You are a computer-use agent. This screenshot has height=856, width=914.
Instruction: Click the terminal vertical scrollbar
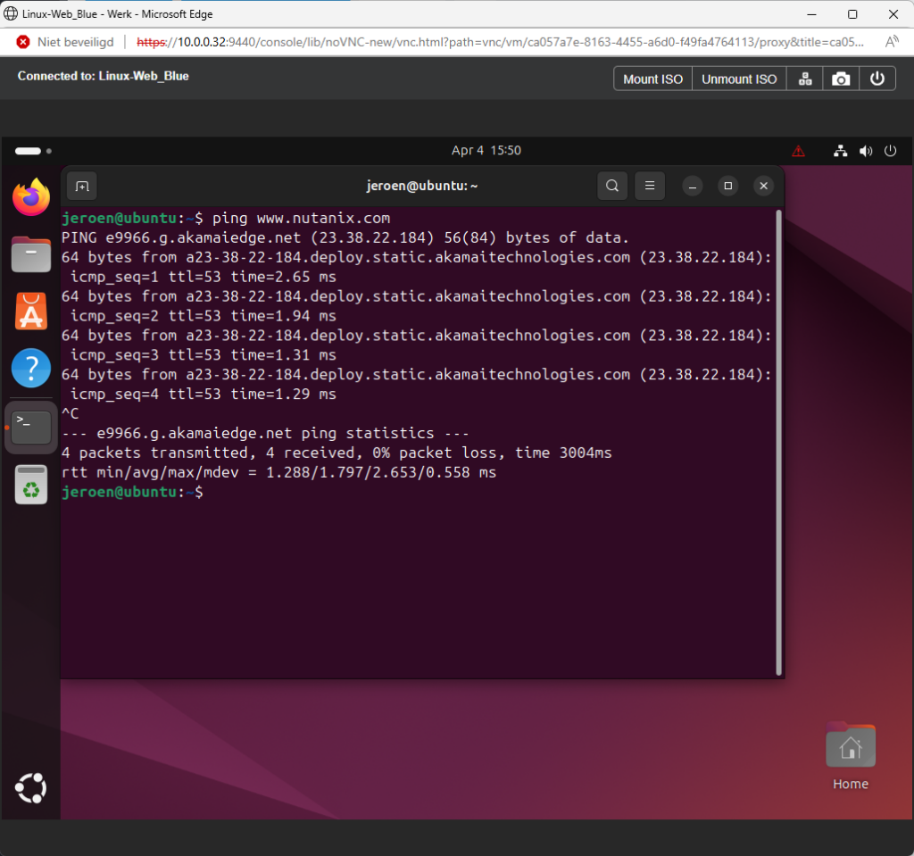[x=778, y=443]
